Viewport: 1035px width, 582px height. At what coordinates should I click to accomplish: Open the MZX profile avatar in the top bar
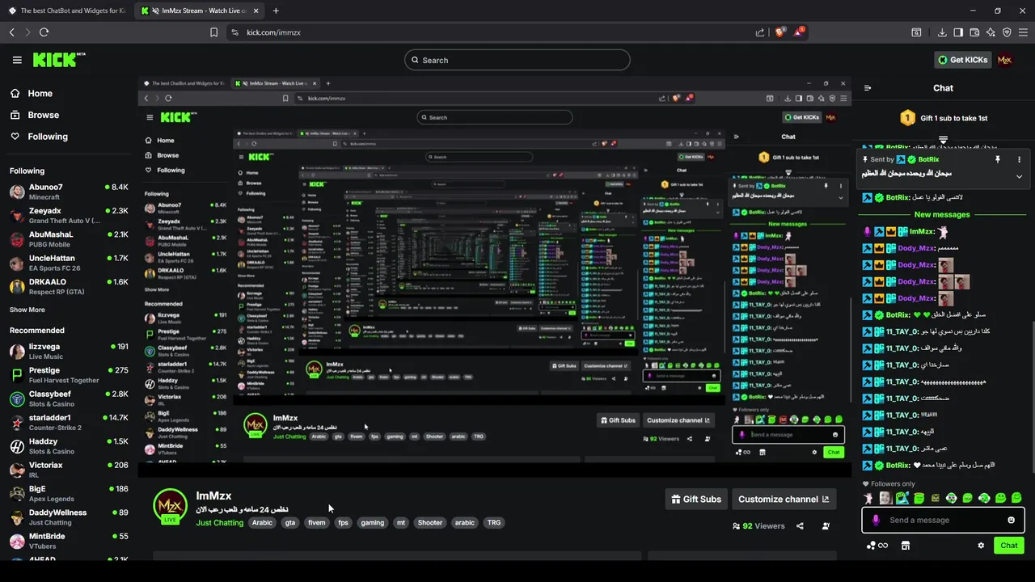tap(1004, 60)
